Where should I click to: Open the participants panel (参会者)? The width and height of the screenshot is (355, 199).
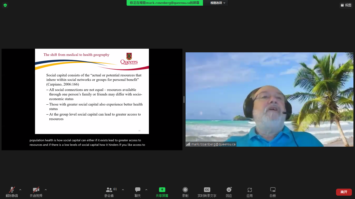109,192
